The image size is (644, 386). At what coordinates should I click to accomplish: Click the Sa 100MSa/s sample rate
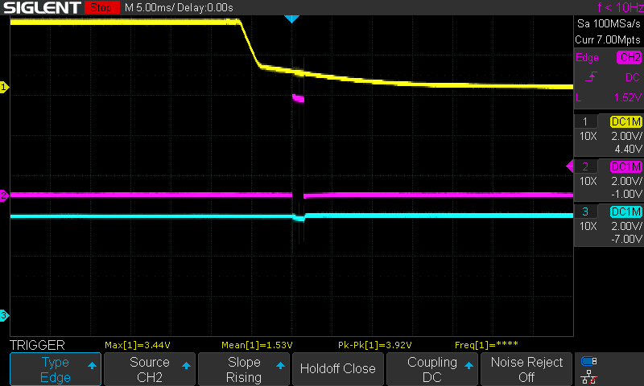[x=609, y=23]
